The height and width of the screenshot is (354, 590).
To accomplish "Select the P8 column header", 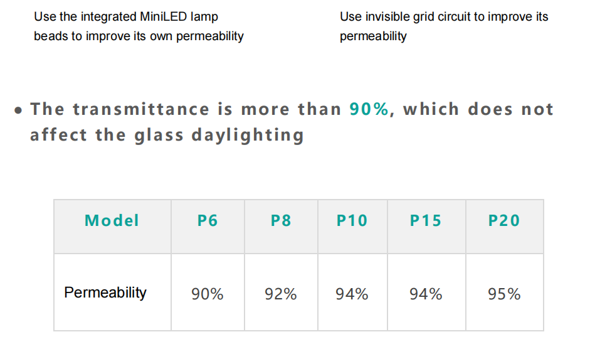I will (281, 221).
